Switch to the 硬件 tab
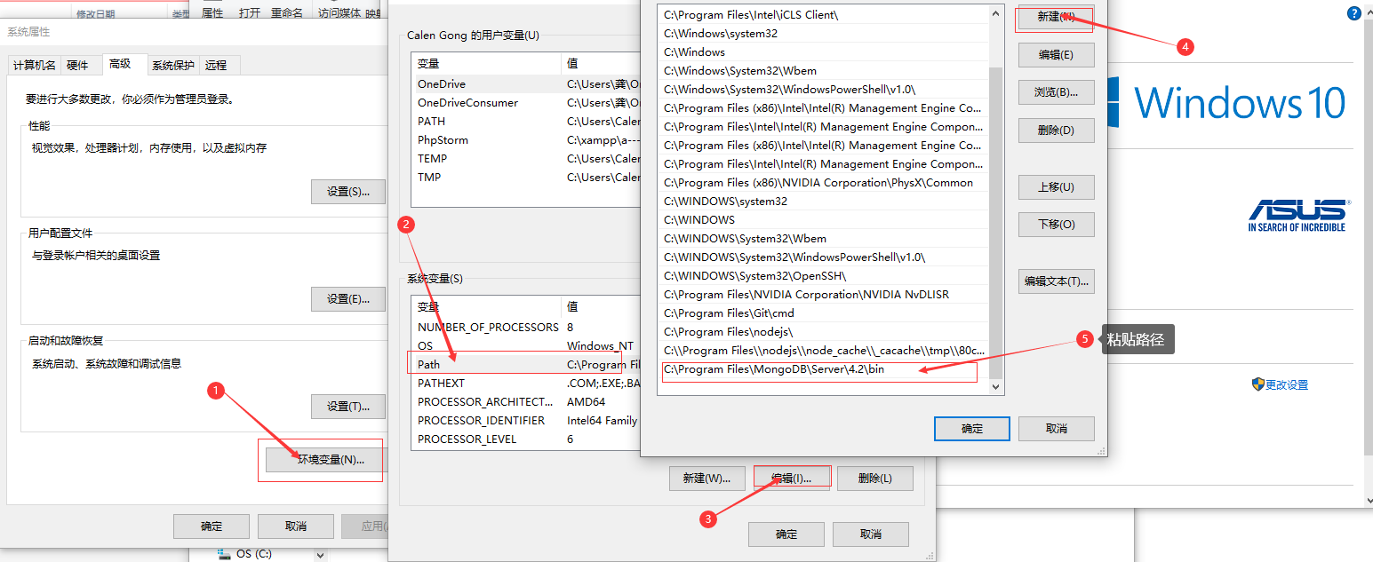 tap(78, 65)
